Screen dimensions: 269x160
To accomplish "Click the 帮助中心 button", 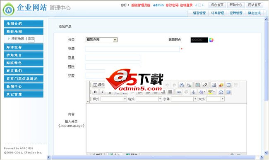I will click(x=236, y=5).
